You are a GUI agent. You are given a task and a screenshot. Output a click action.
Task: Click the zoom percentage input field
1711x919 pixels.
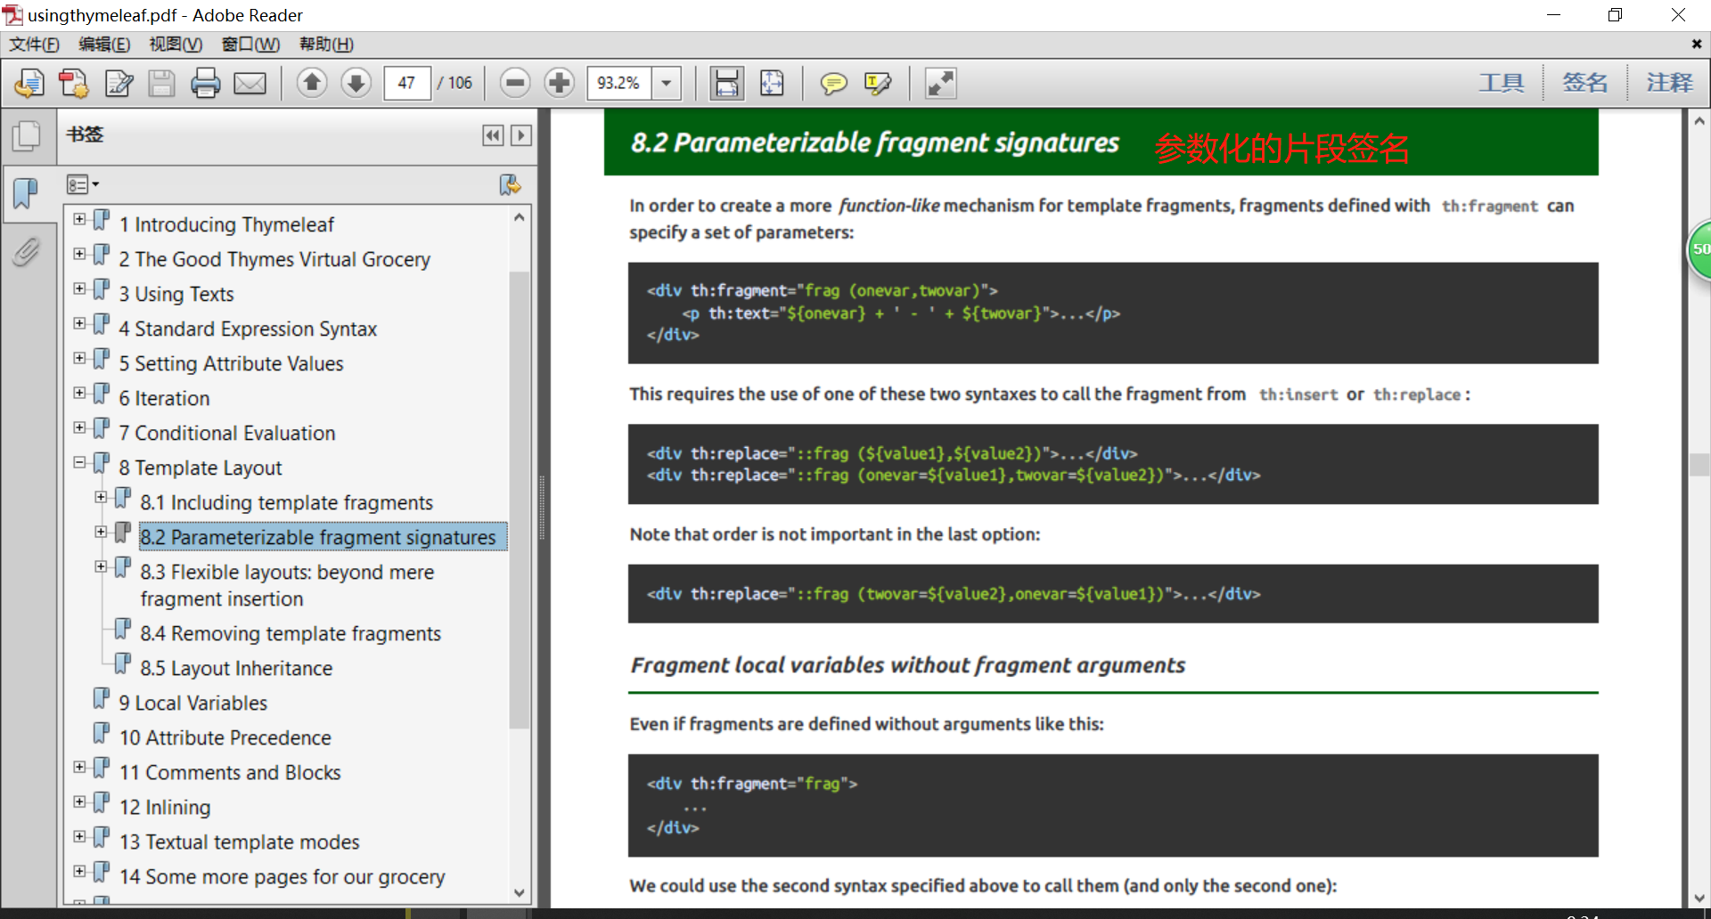(x=619, y=83)
